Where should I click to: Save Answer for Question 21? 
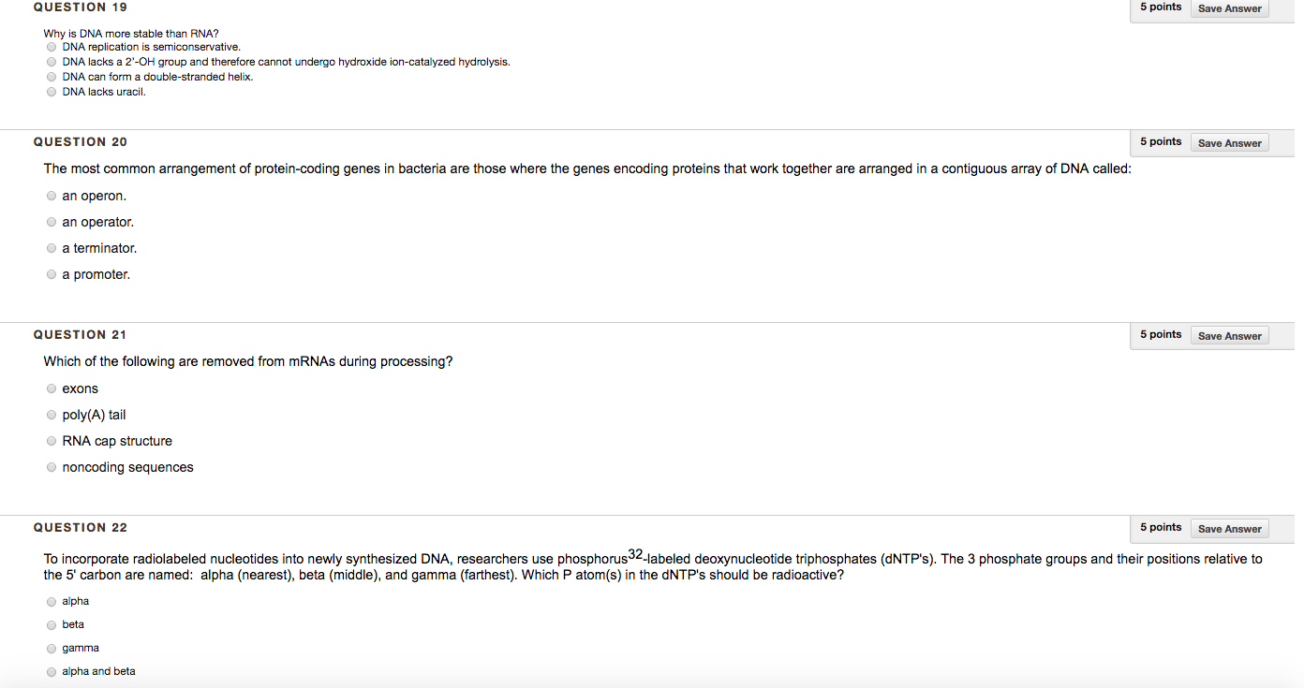point(1229,336)
